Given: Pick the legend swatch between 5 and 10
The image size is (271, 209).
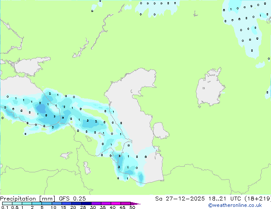Looking at the screenshot, I should pos(47,203).
